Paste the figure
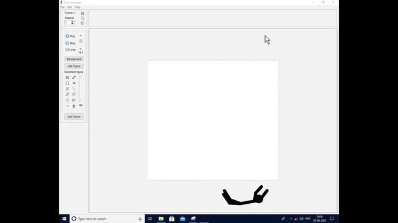This screenshot has height=223, width=398. pyautogui.click(x=74, y=100)
